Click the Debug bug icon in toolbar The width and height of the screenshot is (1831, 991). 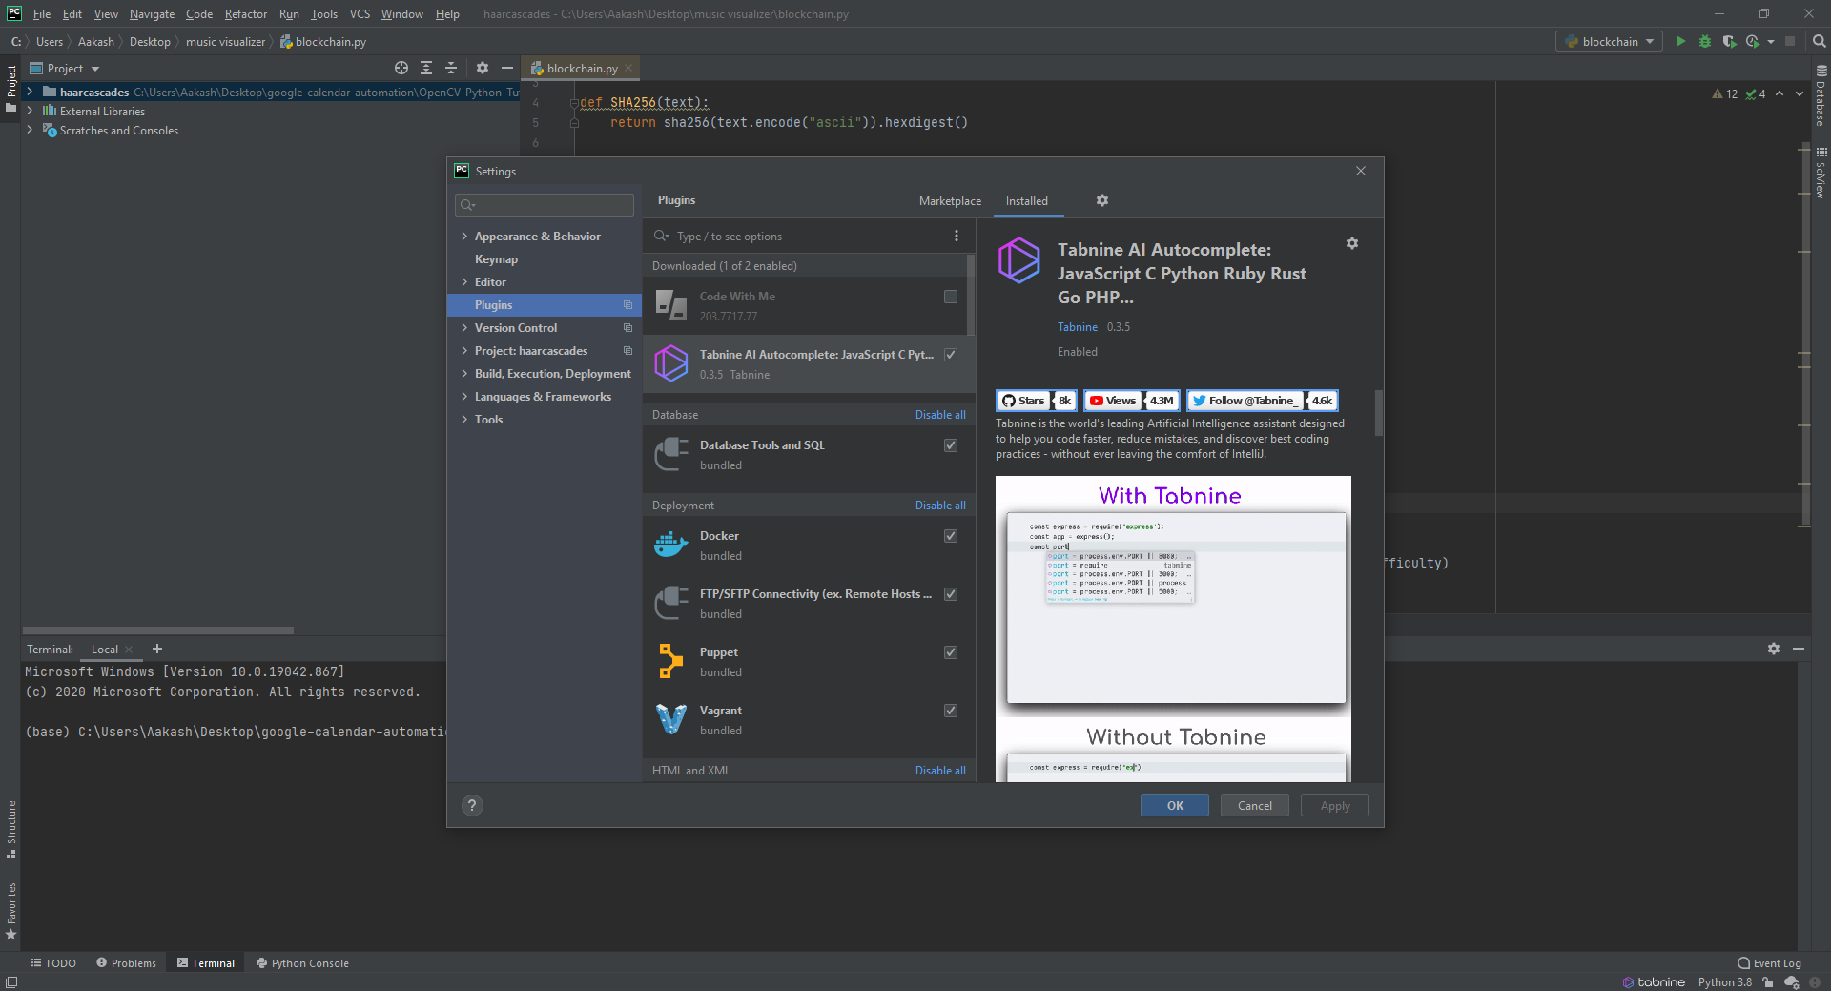[1705, 41]
